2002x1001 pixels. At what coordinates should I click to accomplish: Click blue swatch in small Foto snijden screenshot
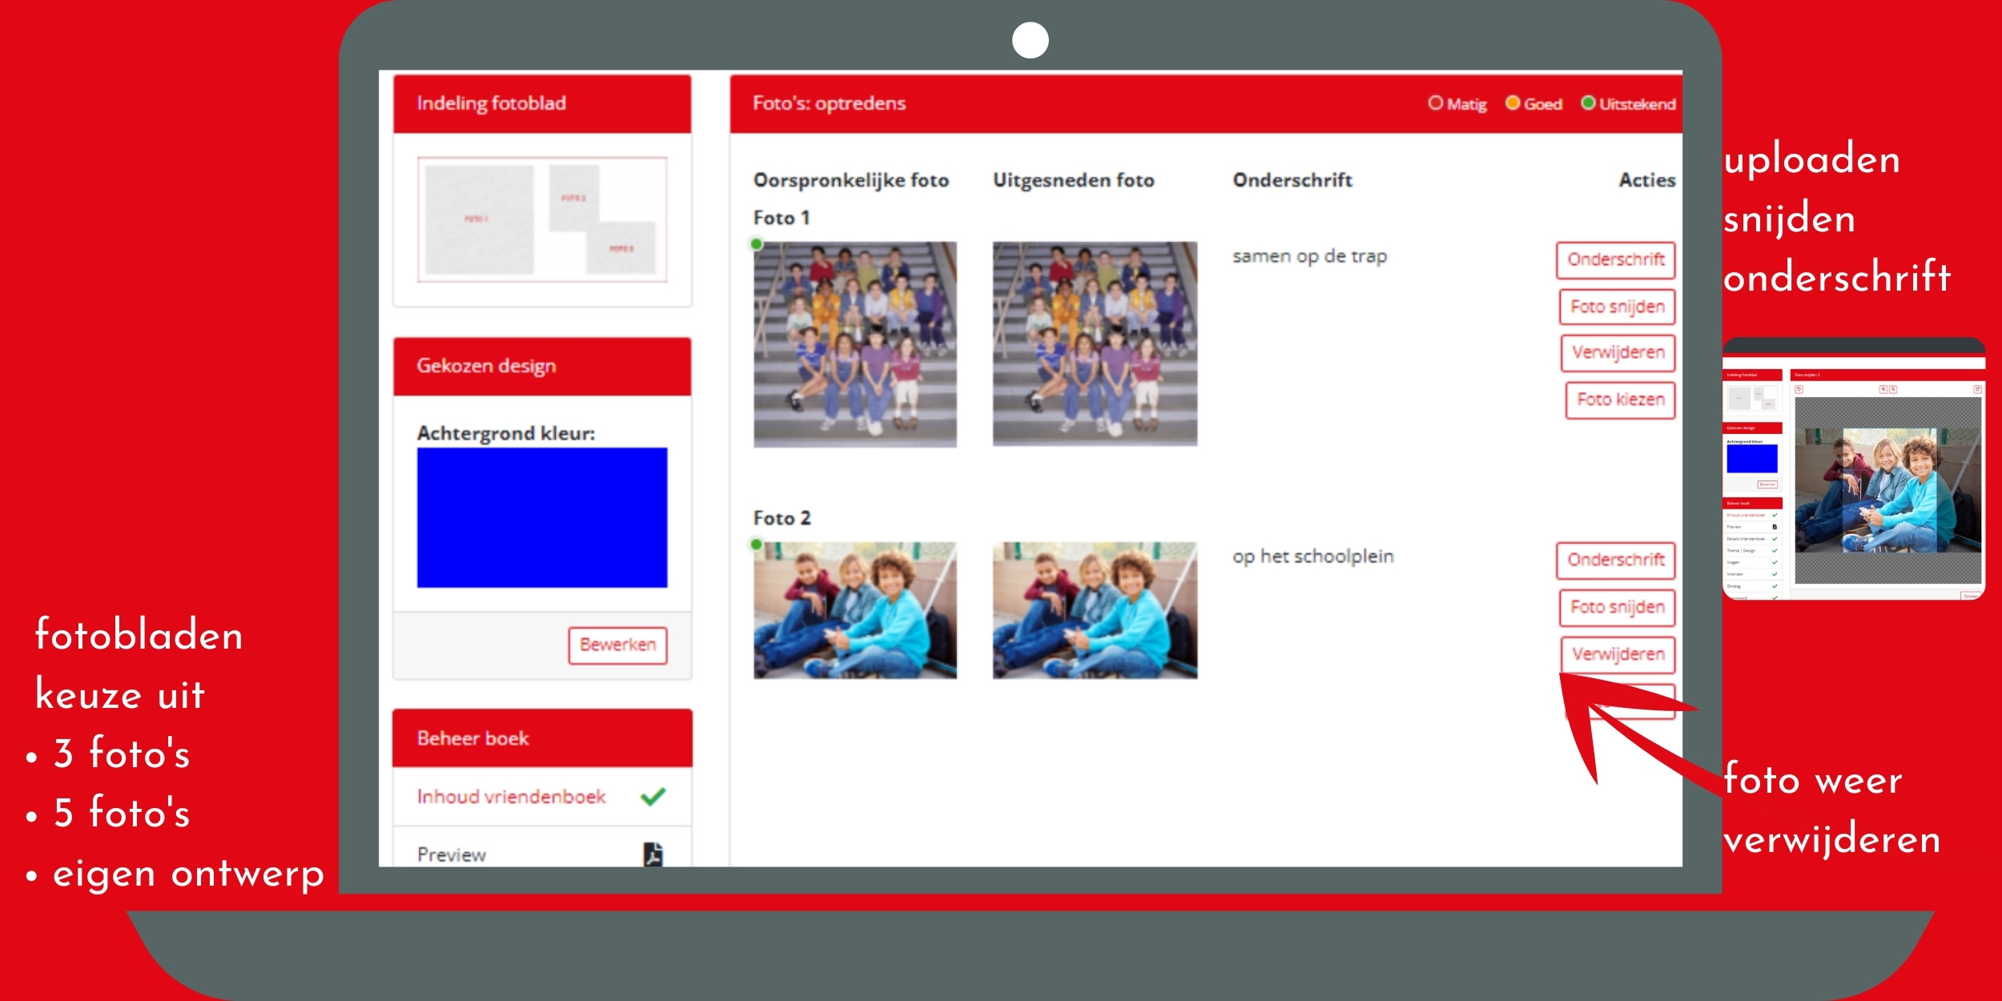point(1752,459)
